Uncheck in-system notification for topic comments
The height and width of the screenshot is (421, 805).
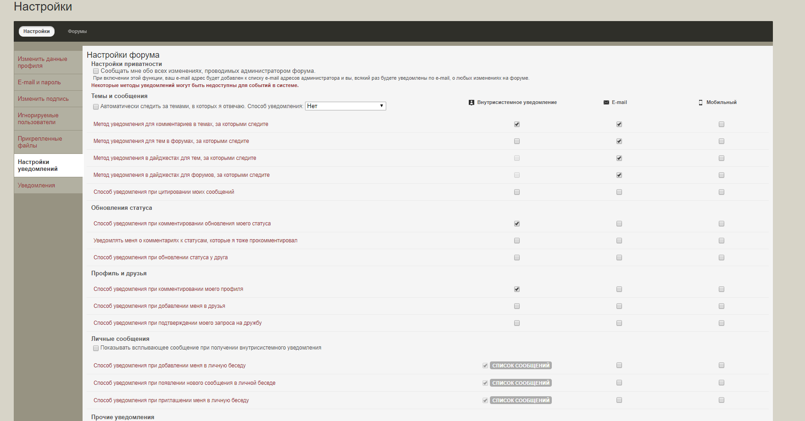pyautogui.click(x=517, y=124)
